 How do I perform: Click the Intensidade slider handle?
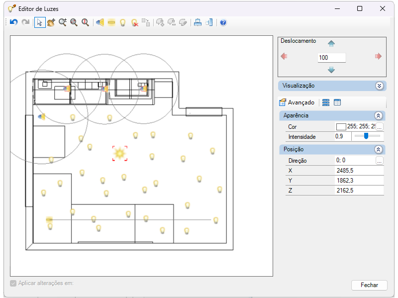pyautogui.click(x=366, y=136)
